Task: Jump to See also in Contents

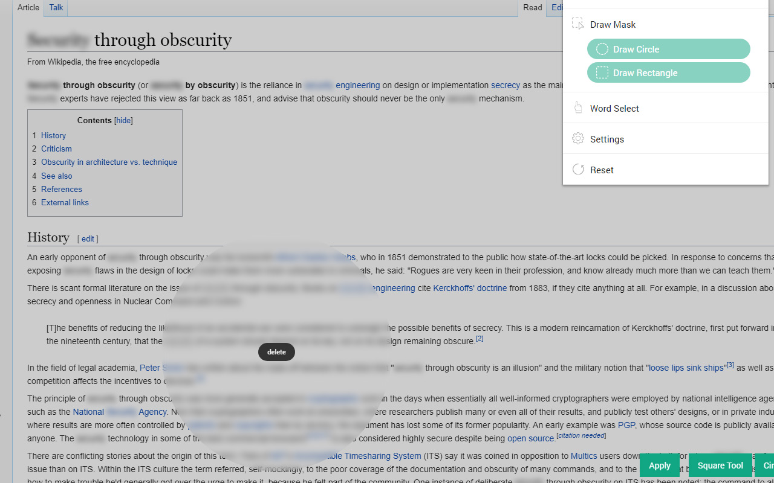Action: pos(56,176)
